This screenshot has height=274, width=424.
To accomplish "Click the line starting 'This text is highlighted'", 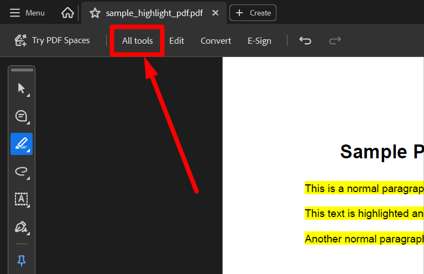I will point(364,213).
